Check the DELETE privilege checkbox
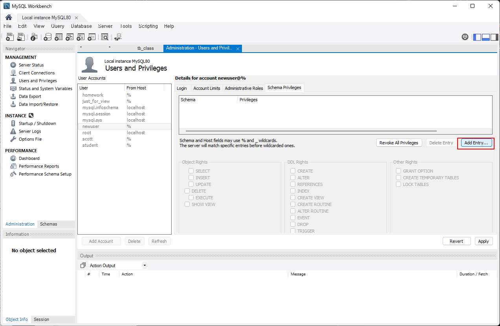 pyautogui.click(x=187, y=191)
